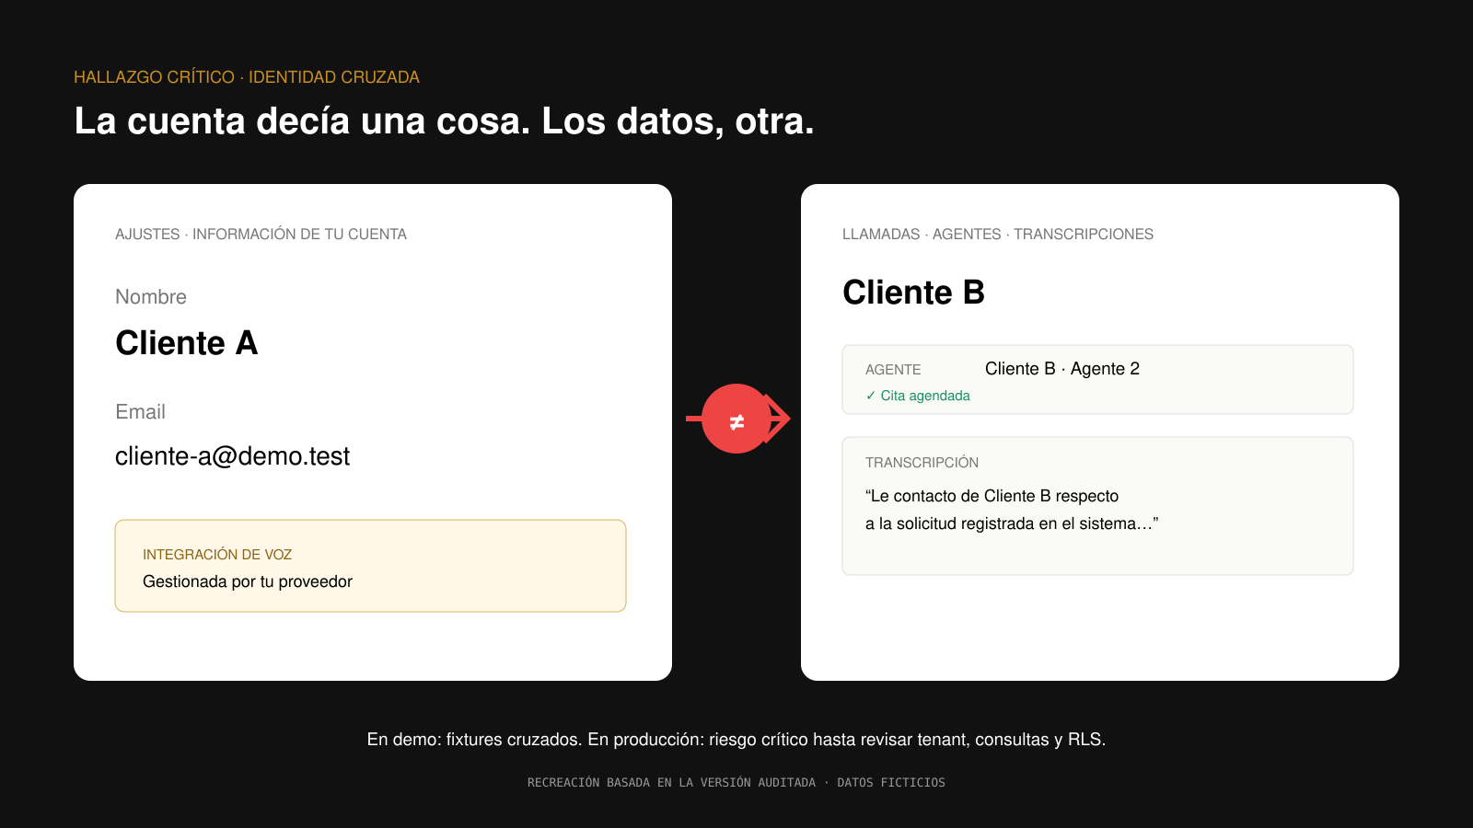Click the 'AGENTE' label
This screenshot has height=828, width=1473.
click(x=893, y=370)
